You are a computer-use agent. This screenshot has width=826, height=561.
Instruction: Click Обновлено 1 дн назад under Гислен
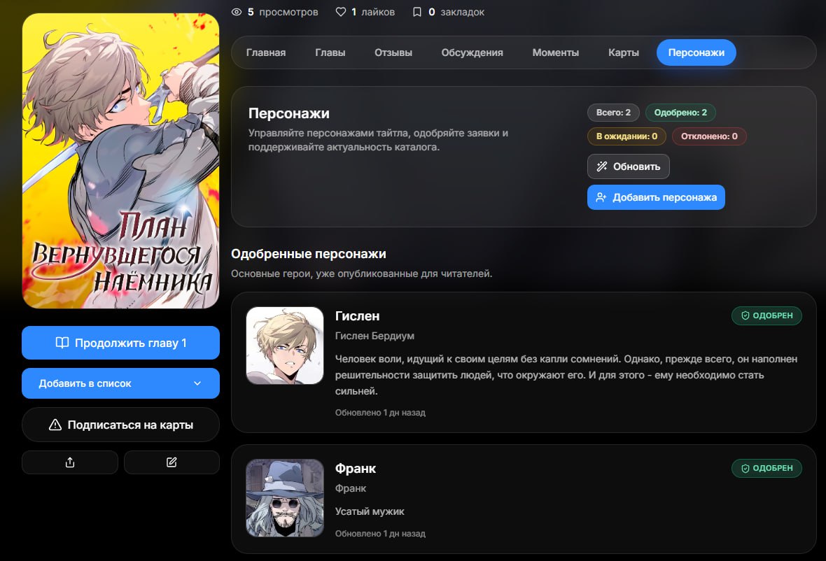click(380, 413)
